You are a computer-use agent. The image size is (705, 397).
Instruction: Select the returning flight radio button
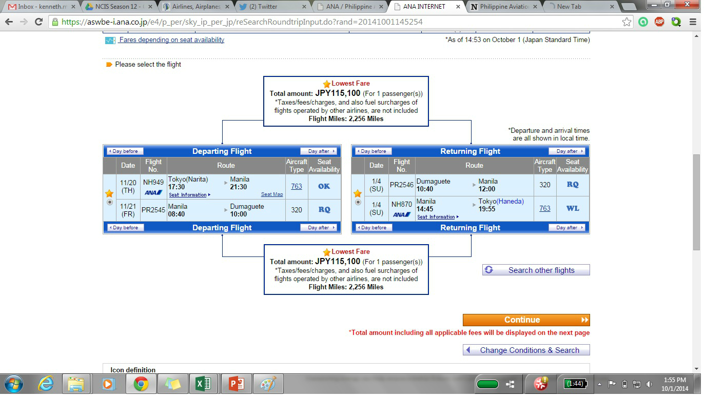click(358, 203)
